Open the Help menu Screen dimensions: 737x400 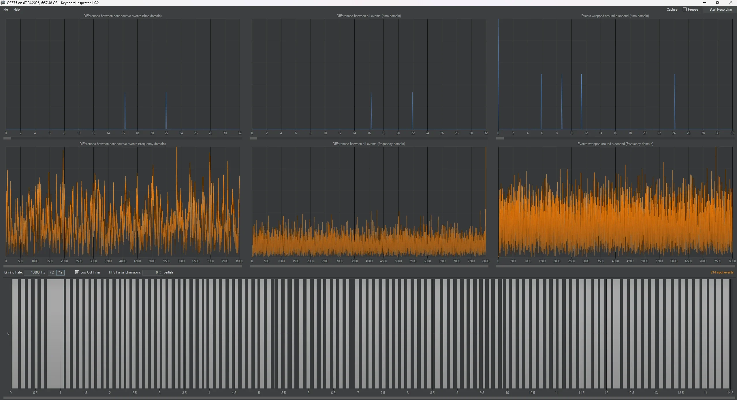[17, 10]
